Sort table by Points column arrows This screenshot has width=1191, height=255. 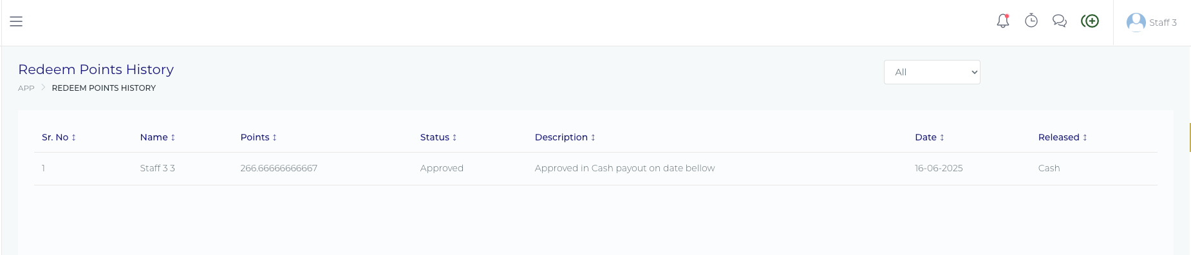(274, 137)
